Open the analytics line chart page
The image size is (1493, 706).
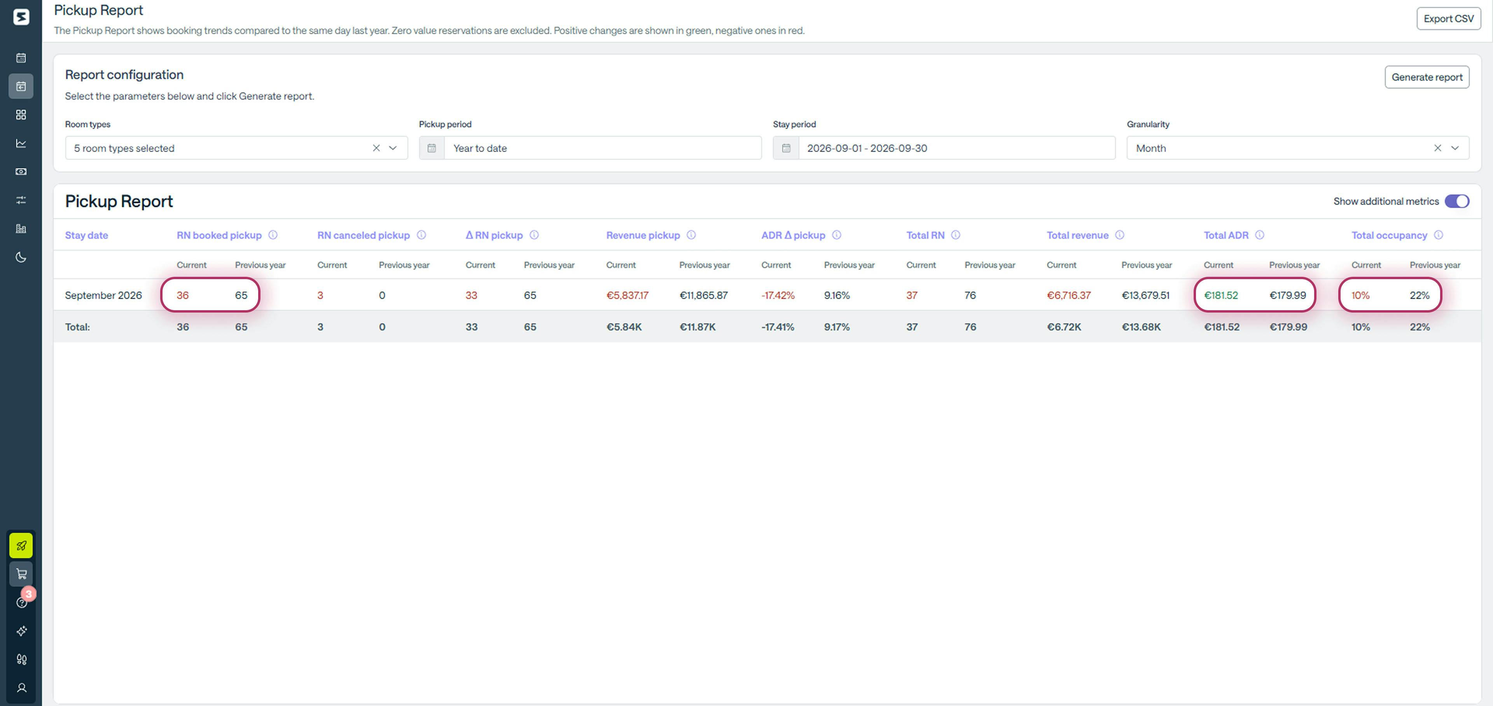coord(21,143)
